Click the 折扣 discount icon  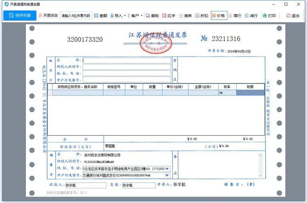coord(197,16)
